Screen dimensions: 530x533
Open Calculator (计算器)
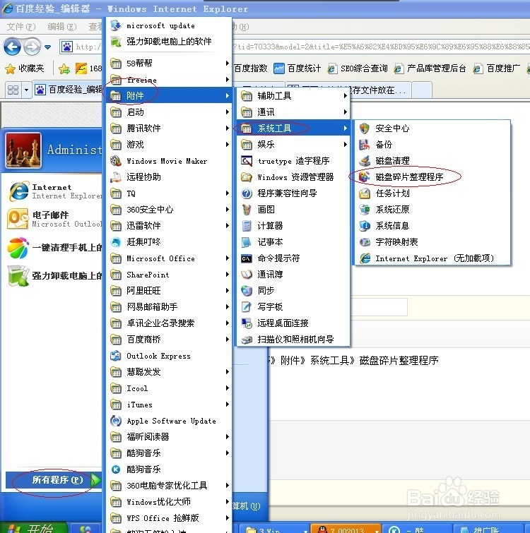pos(293,226)
